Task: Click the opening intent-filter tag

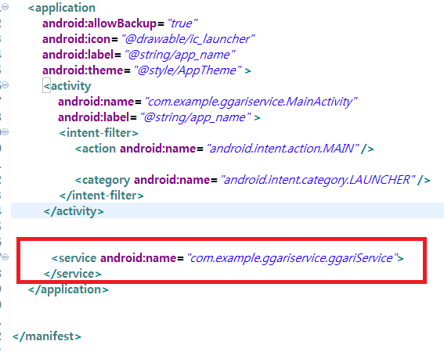Action: coord(99,133)
